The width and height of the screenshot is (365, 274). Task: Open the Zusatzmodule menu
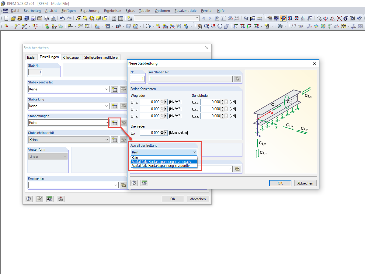[x=186, y=11]
